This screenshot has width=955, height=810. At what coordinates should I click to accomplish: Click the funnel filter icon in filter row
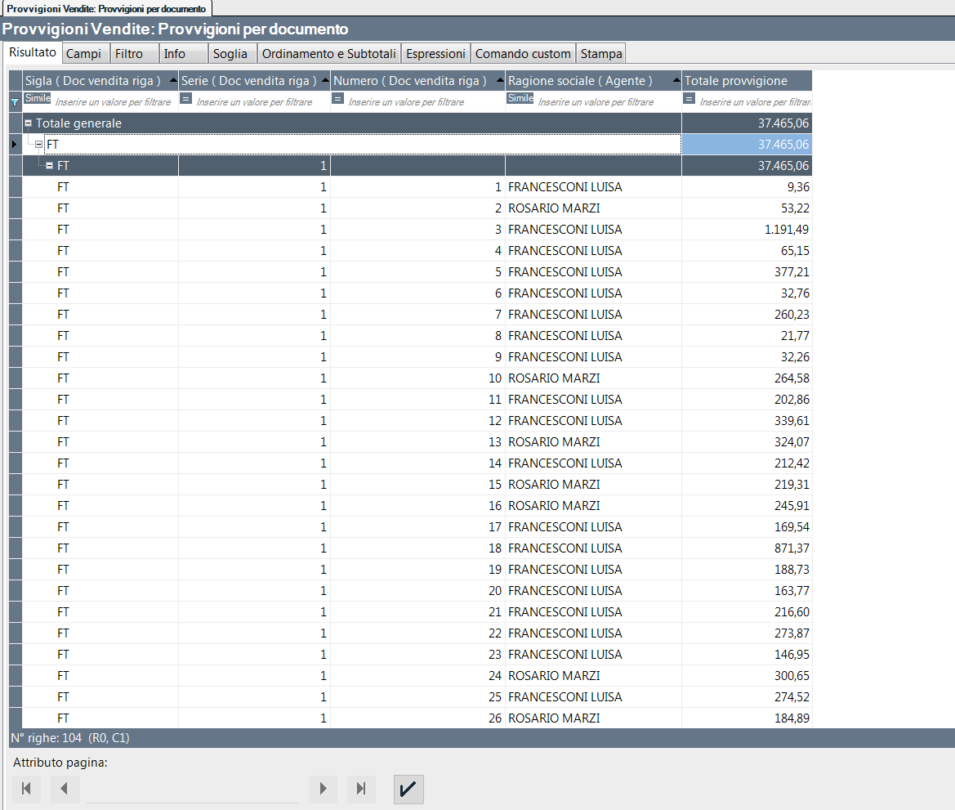point(15,102)
